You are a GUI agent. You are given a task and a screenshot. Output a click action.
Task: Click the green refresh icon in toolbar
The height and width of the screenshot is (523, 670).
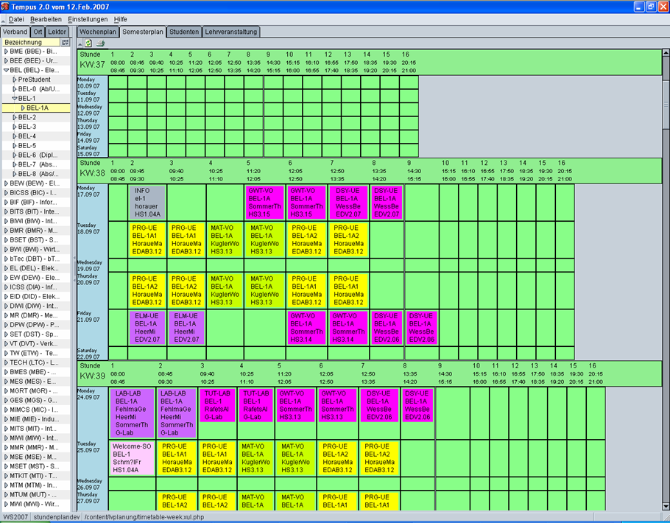point(89,43)
